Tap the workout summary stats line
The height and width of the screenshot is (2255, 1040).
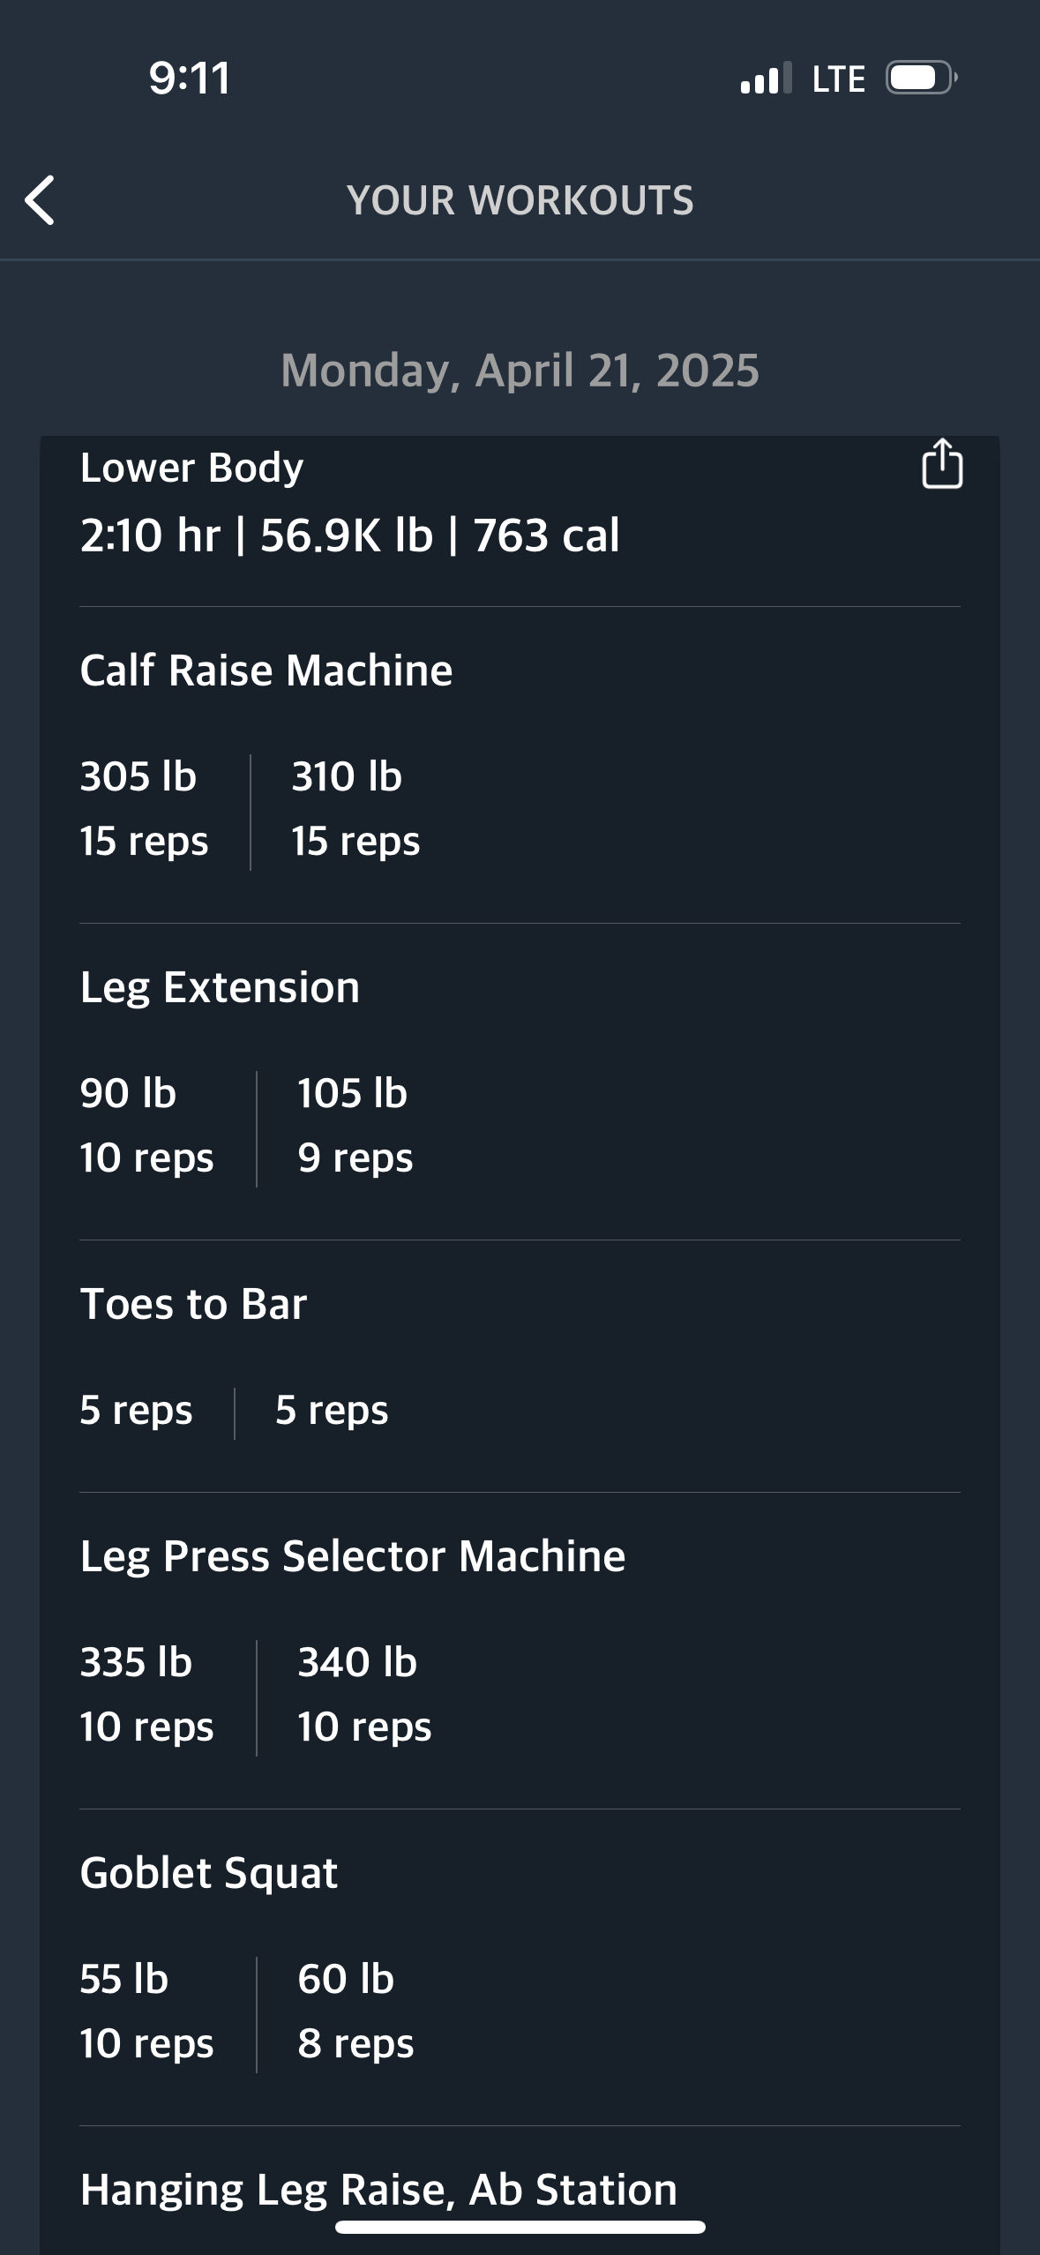349,536
